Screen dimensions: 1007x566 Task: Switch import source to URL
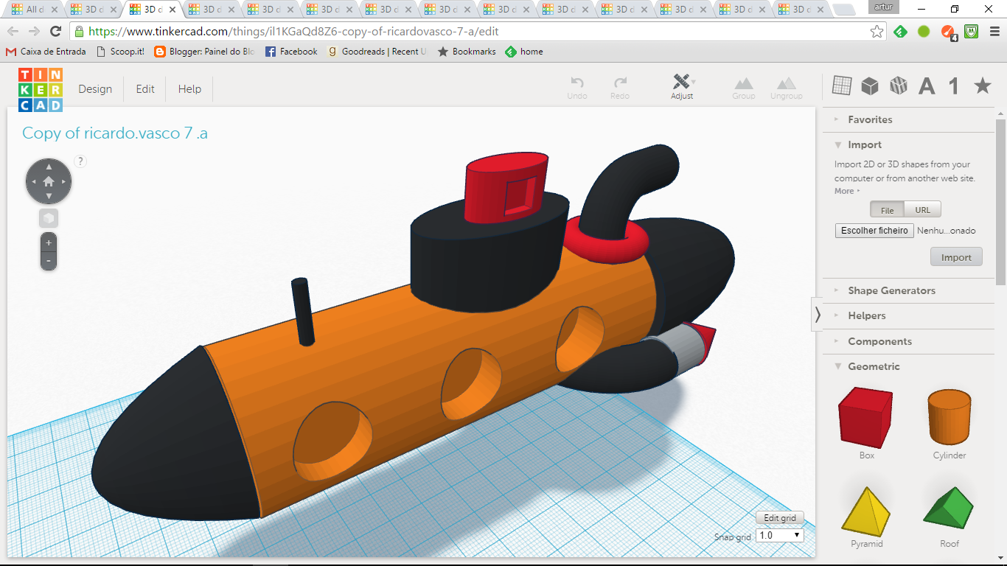click(x=922, y=210)
